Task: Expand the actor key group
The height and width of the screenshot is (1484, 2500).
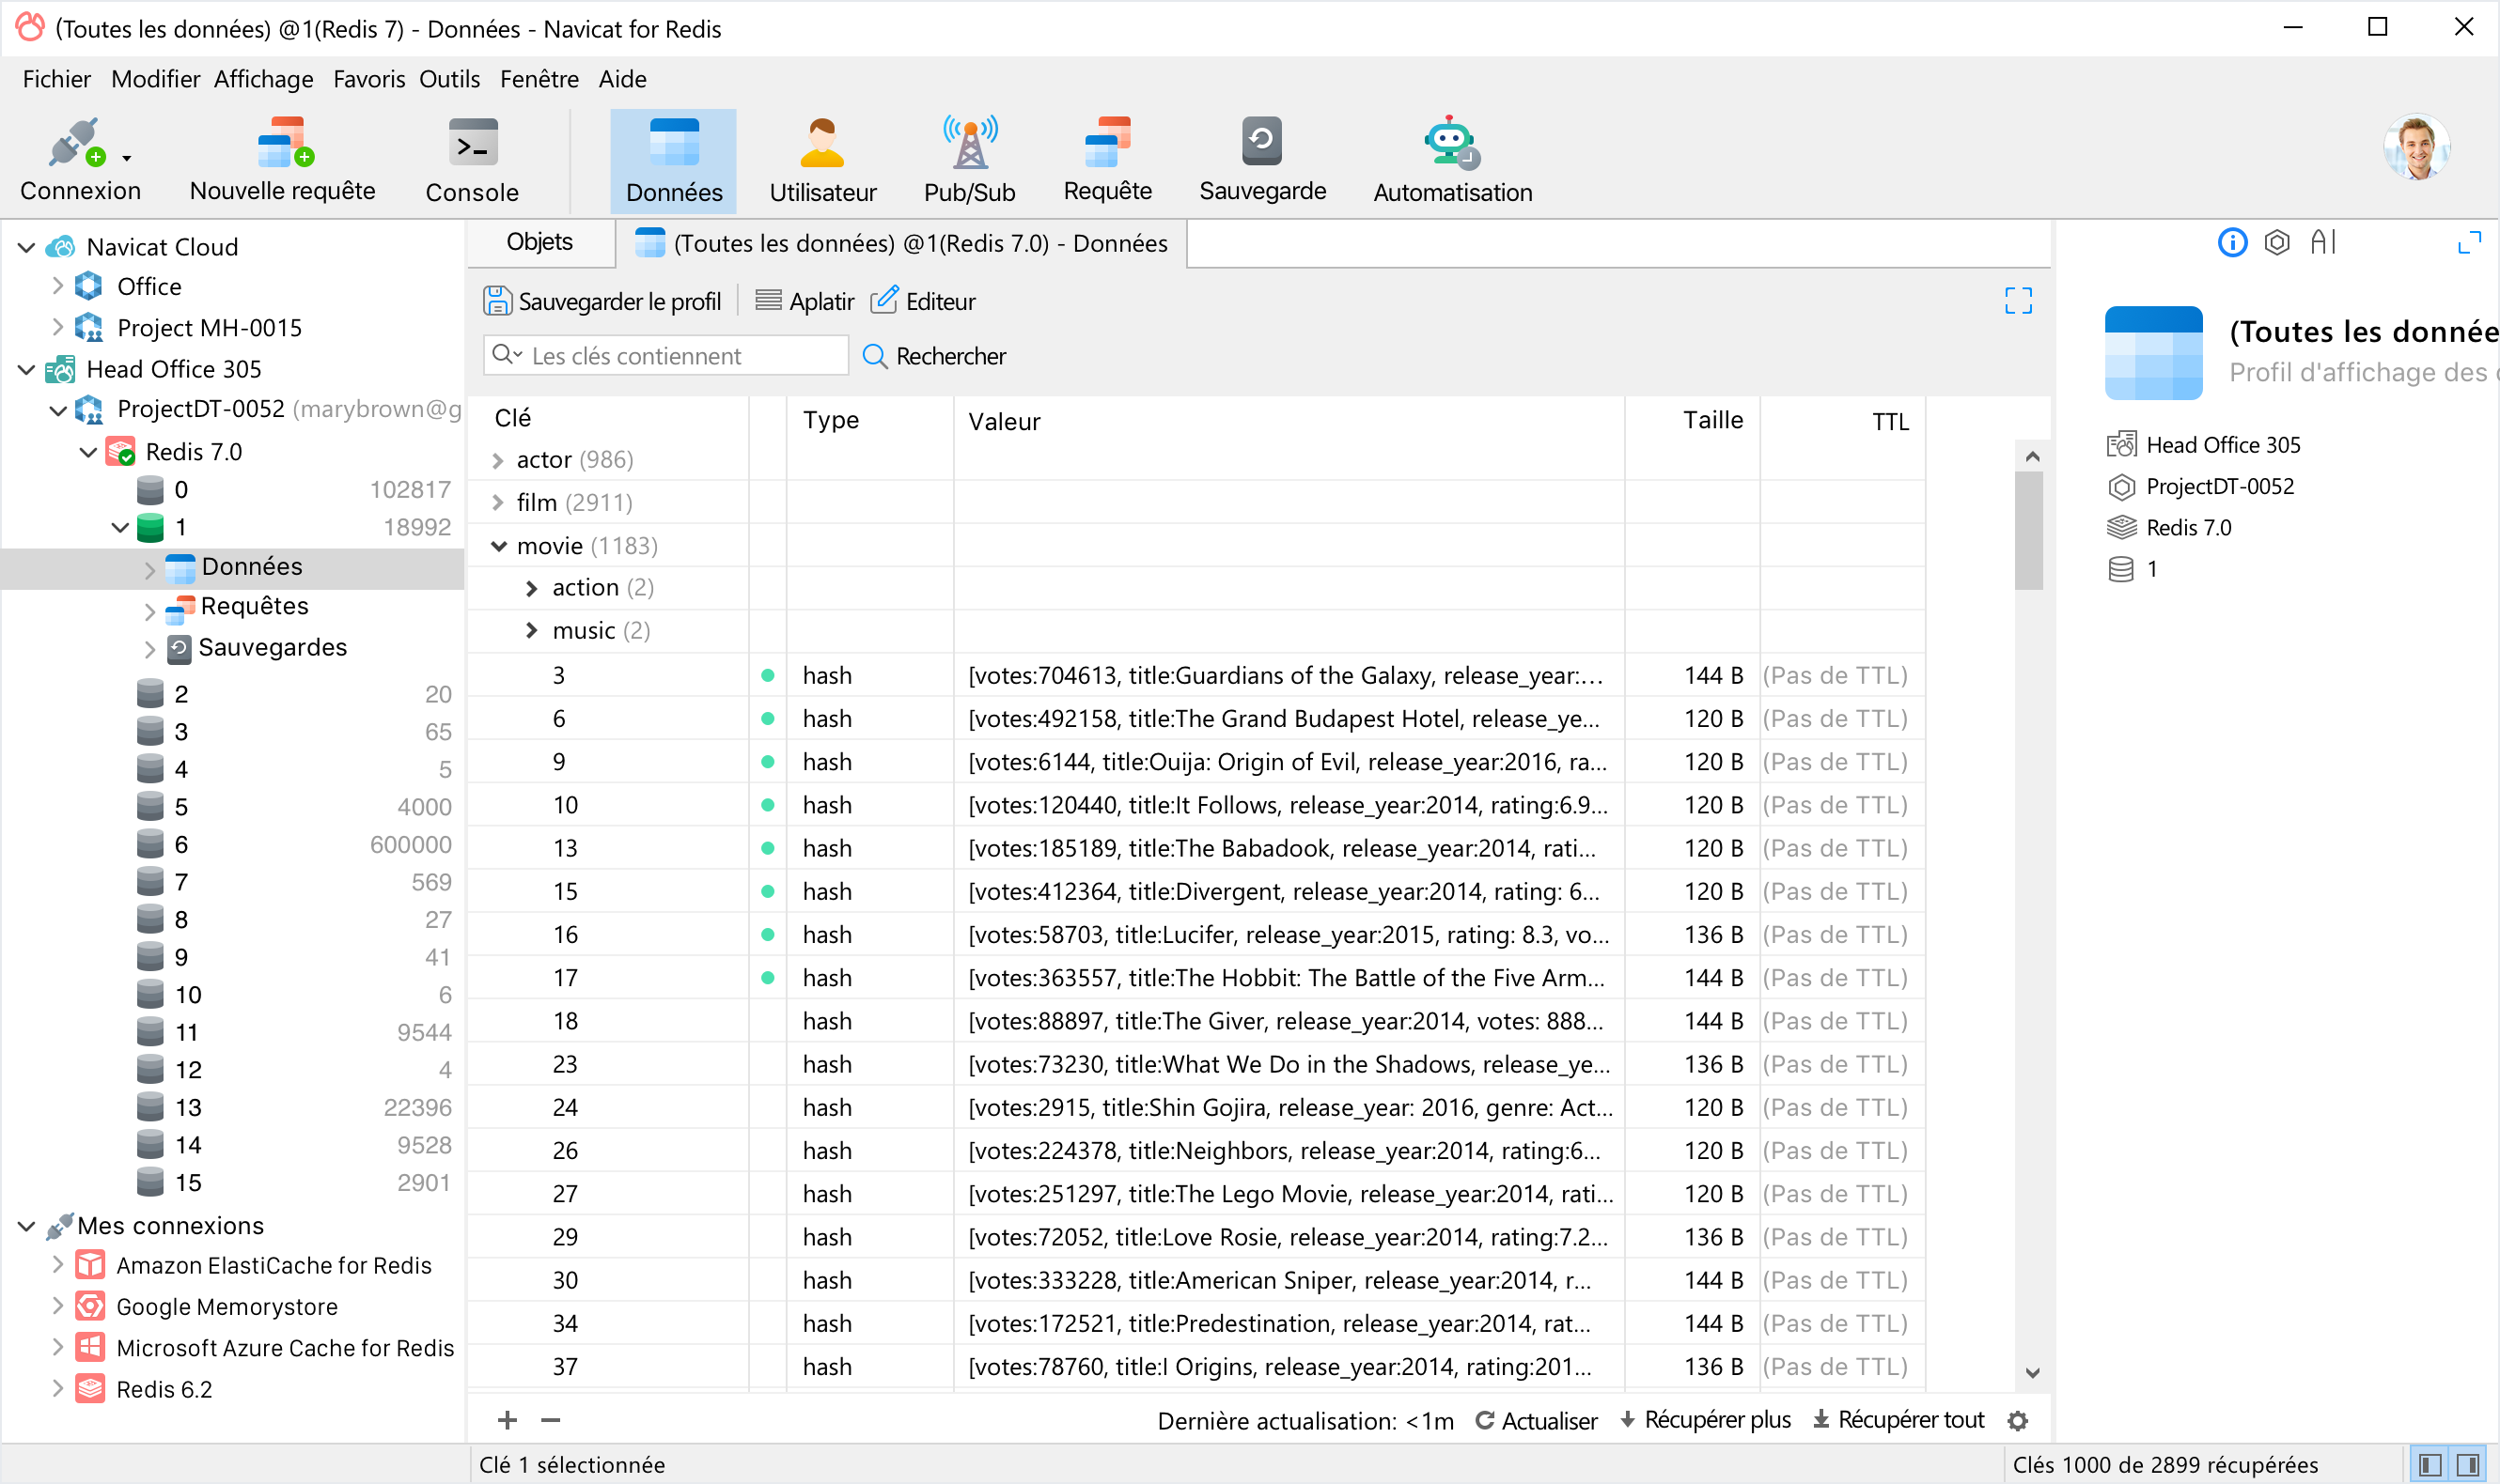Action: [x=497, y=460]
